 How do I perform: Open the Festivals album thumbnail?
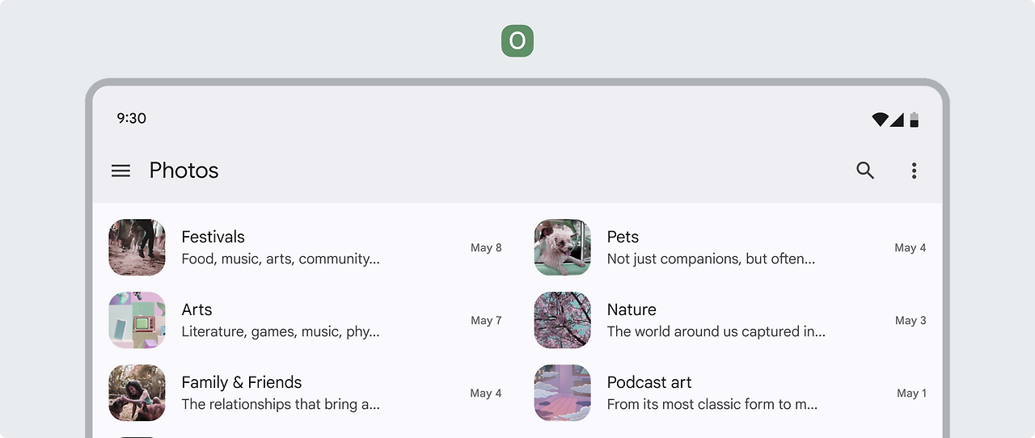click(137, 247)
